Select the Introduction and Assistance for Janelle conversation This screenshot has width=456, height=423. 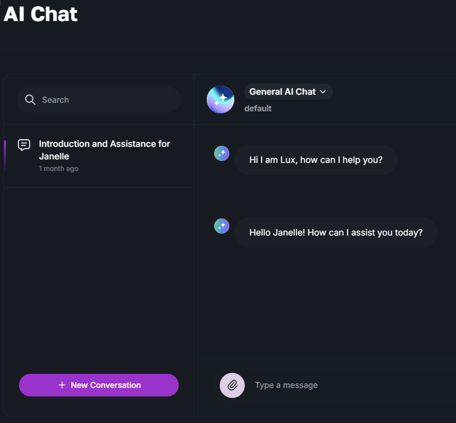pyautogui.click(x=99, y=155)
